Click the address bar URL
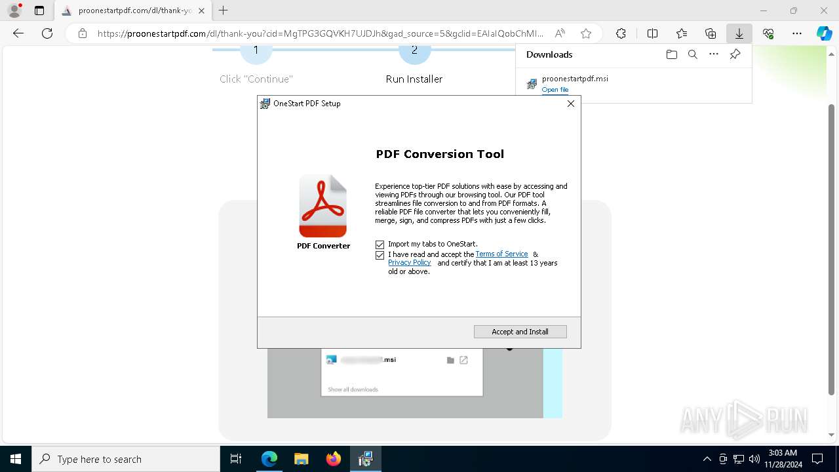Image resolution: width=839 pixels, height=472 pixels. (x=320, y=33)
